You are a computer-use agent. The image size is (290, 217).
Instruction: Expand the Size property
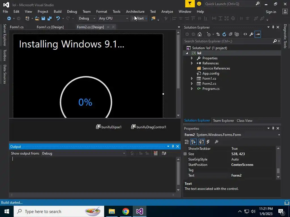[x=185, y=154]
